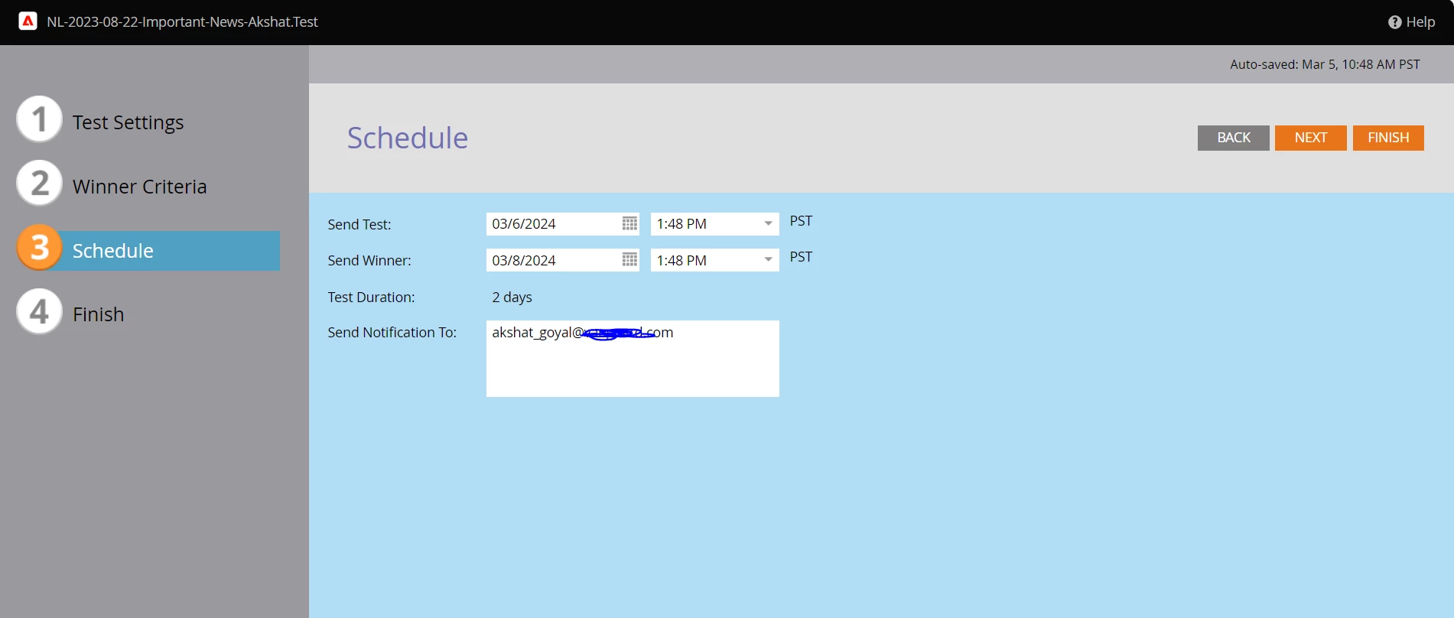Expand the Send Winner time dropdown arrow
Viewport: 1454px width, 618px height.
(x=768, y=260)
